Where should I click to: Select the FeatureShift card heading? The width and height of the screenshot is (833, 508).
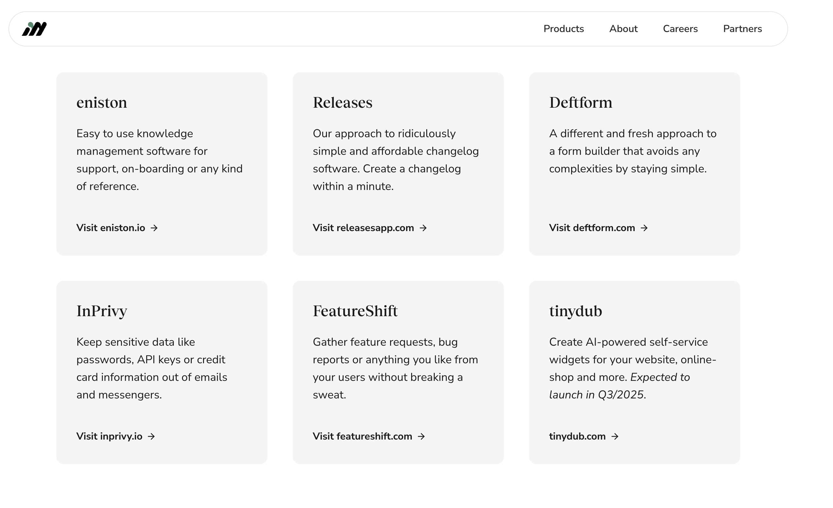[x=355, y=311]
